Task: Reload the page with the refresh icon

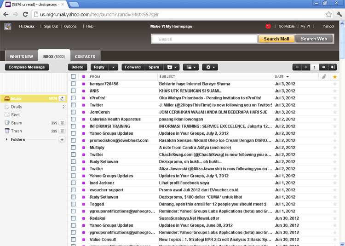Action: (25, 15)
